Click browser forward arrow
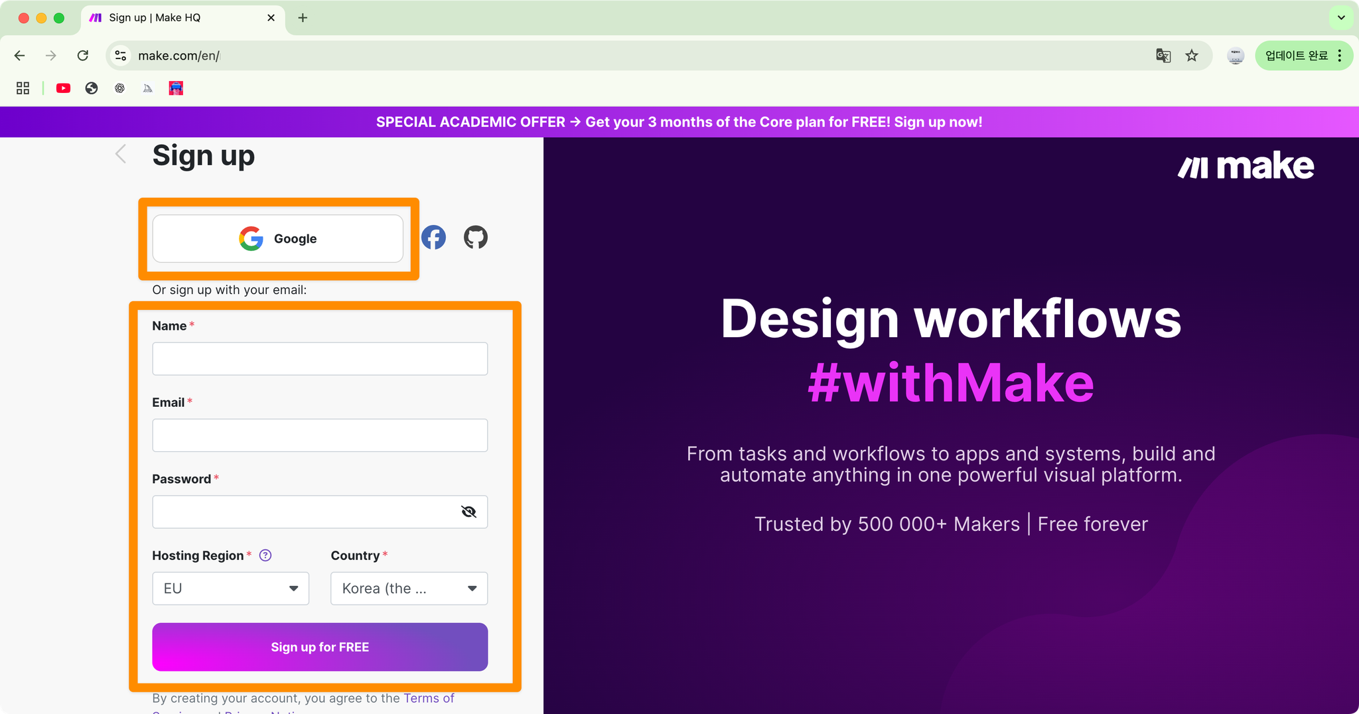The width and height of the screenshot is (1359, 714). (51, 56)
